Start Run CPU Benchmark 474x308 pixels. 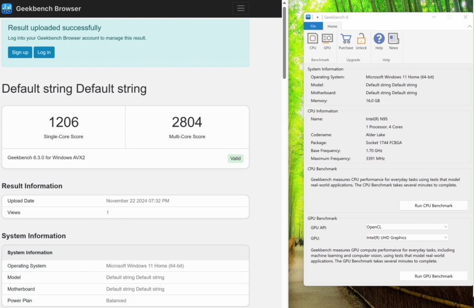click(433, 205)
